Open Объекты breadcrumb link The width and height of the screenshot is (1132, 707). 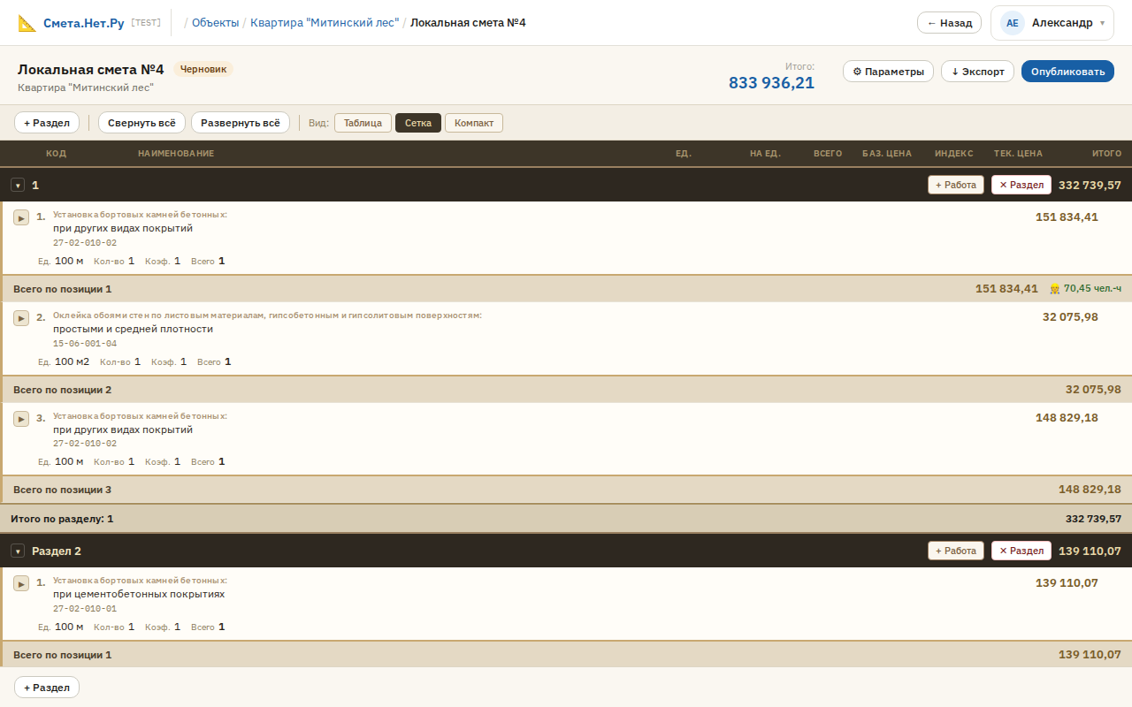(215, 23)
